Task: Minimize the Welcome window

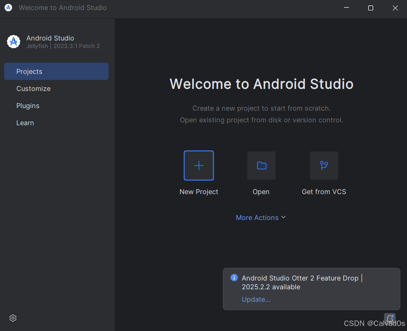Action: 346,8
